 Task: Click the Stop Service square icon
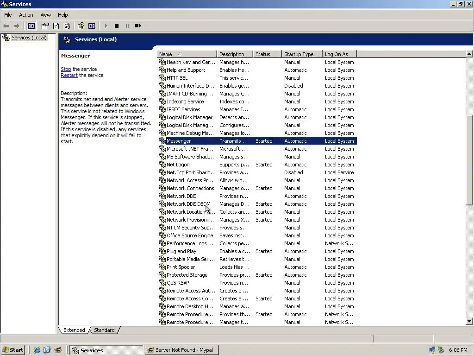(x=116, y=26)
